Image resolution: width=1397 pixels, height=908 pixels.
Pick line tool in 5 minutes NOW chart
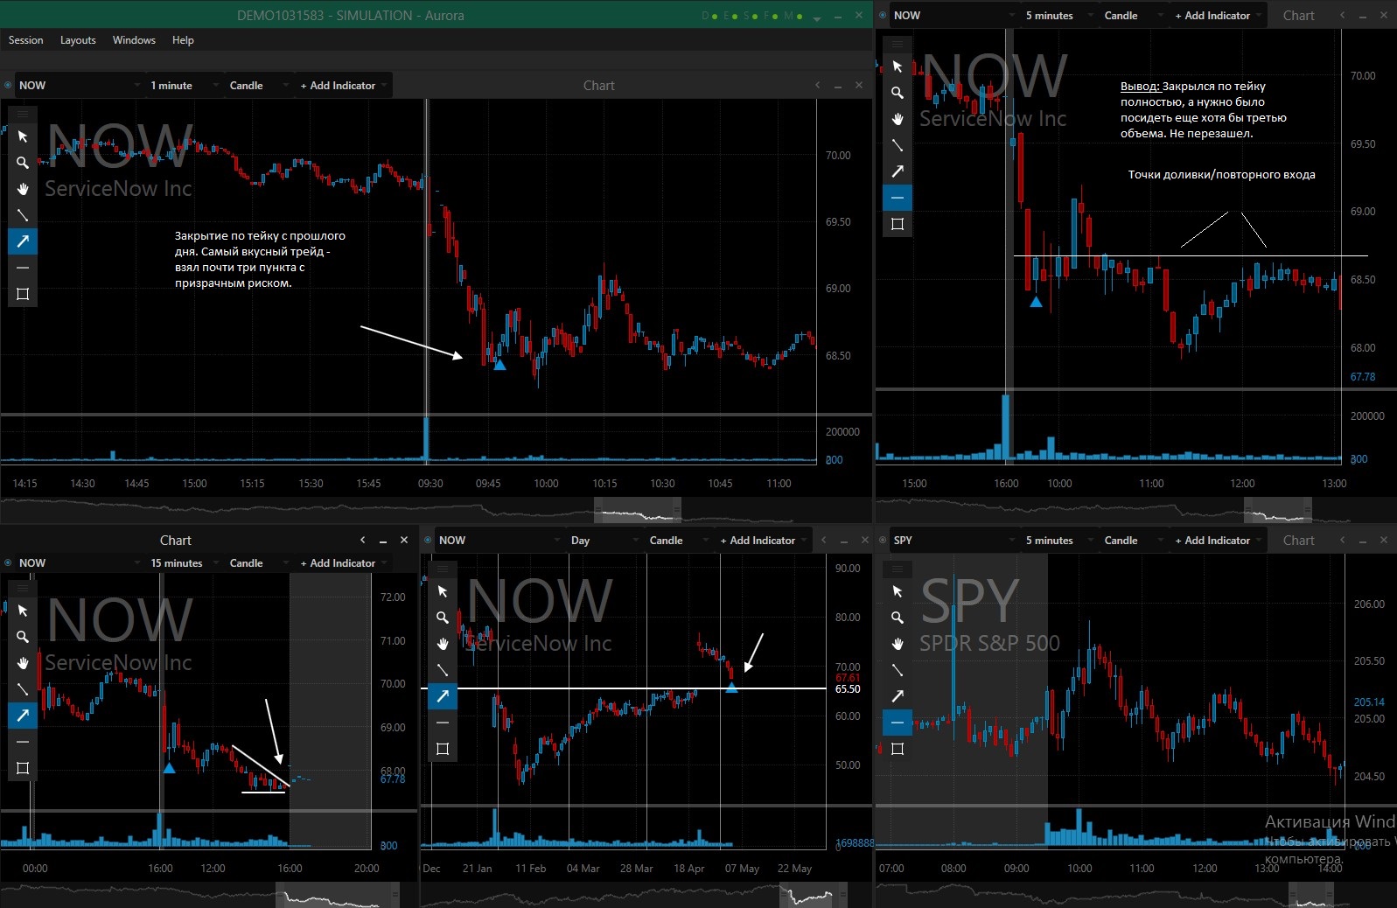pyautogui.click(x=898, y=145)
